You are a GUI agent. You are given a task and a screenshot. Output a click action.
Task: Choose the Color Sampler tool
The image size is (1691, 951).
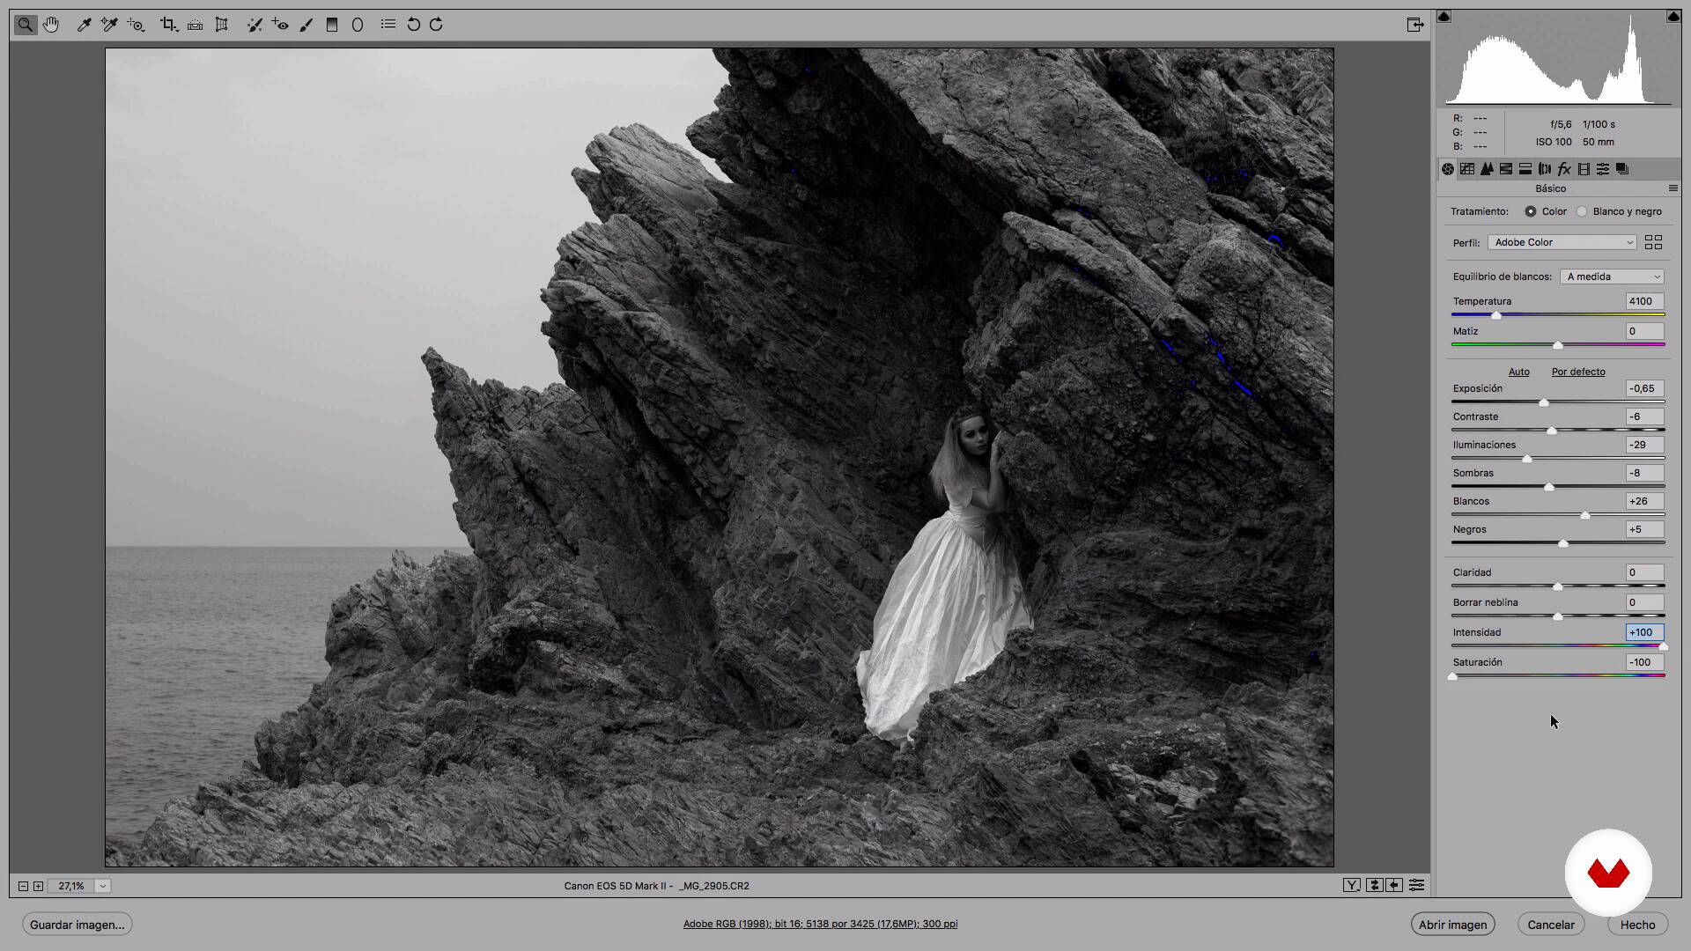pyautogui.click(x=109, y=25)
